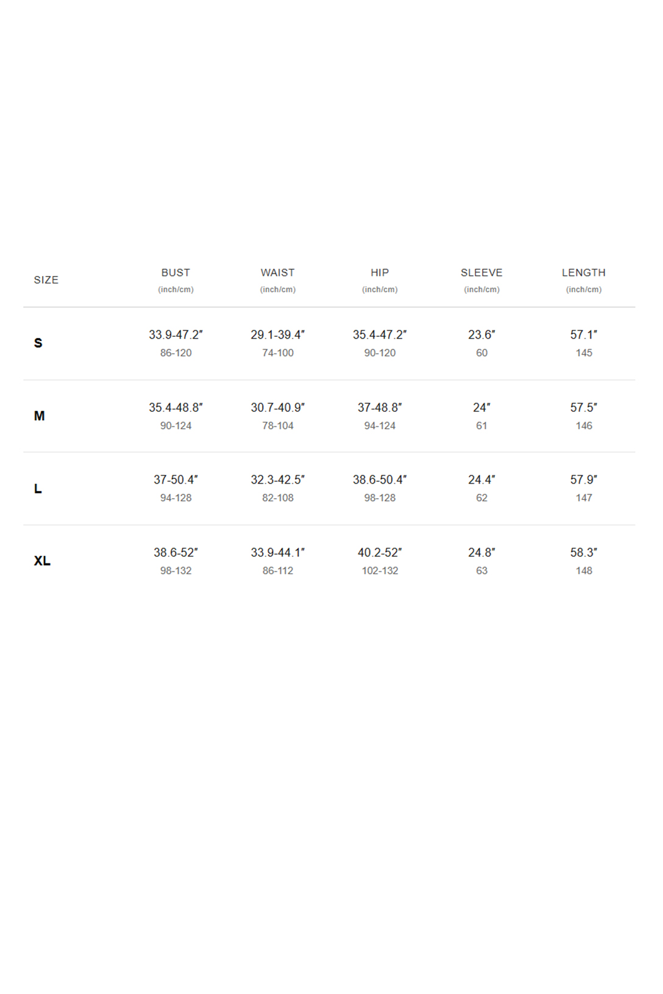Select sleeve value 24.8" for size XL
The width and height of the screenshot is (663, 994).
pos(481,552)
